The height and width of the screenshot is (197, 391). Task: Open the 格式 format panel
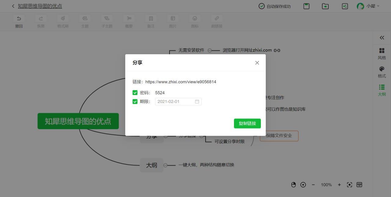382,72
